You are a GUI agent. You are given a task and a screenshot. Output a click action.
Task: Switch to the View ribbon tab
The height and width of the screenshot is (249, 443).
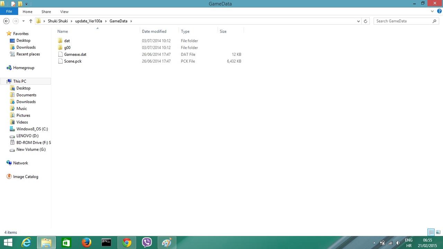64,12
